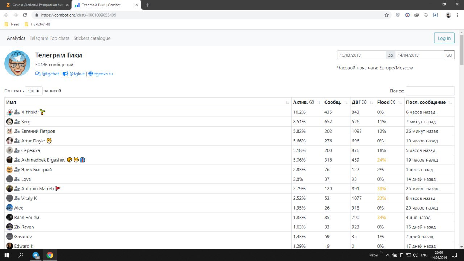Click the browser address bar URL
Image resolution: width=464 pixels, height=261 pixels.
tap(79, 15)
